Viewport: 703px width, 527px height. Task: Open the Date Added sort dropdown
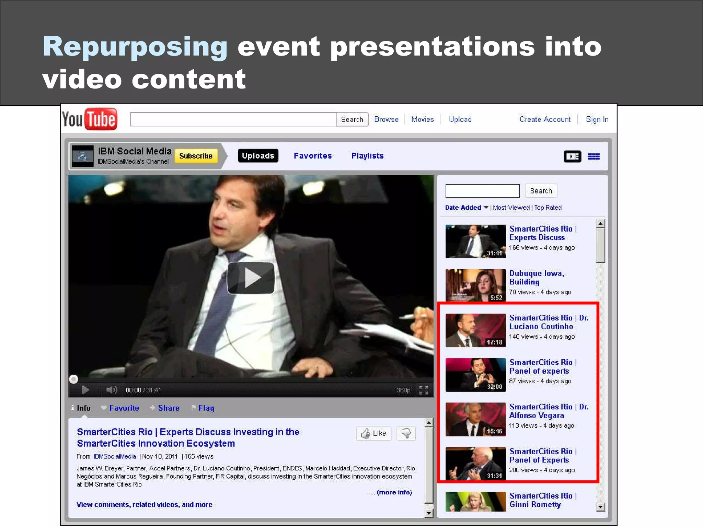tap(466, 208)
